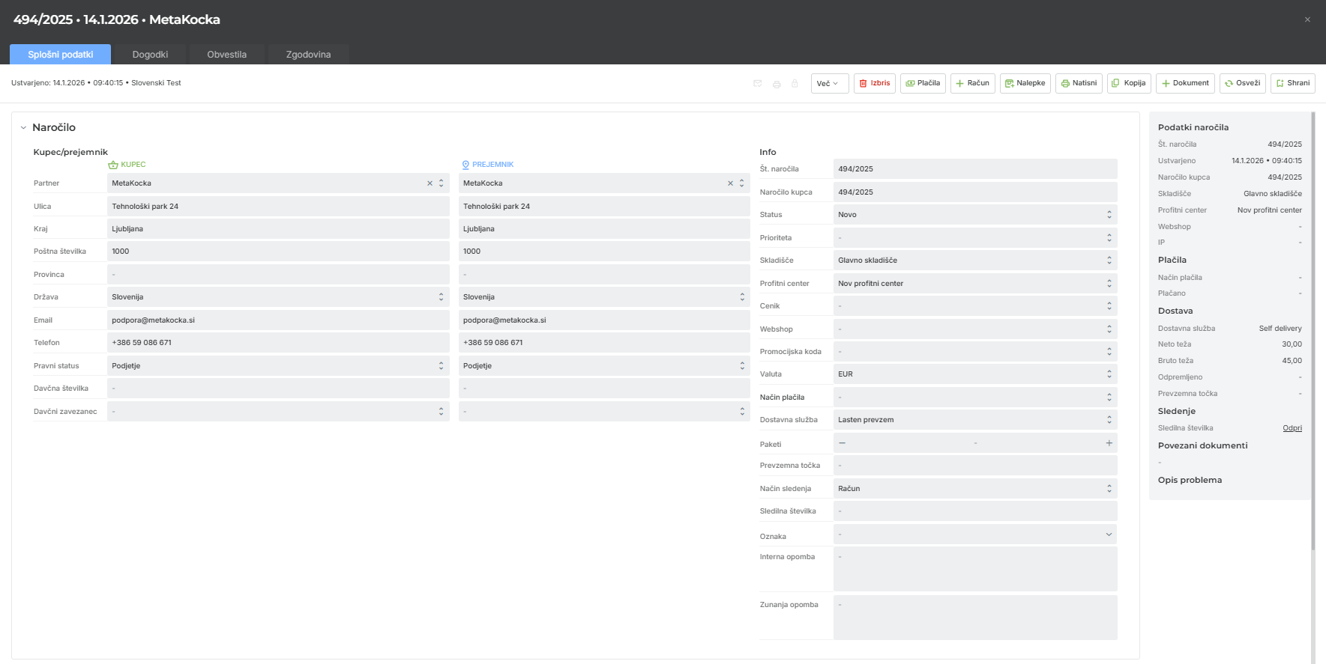This screenshot has width=1326, height=664.
Task: Click Osveži to refresh the order
Action: click(1242, 83)
